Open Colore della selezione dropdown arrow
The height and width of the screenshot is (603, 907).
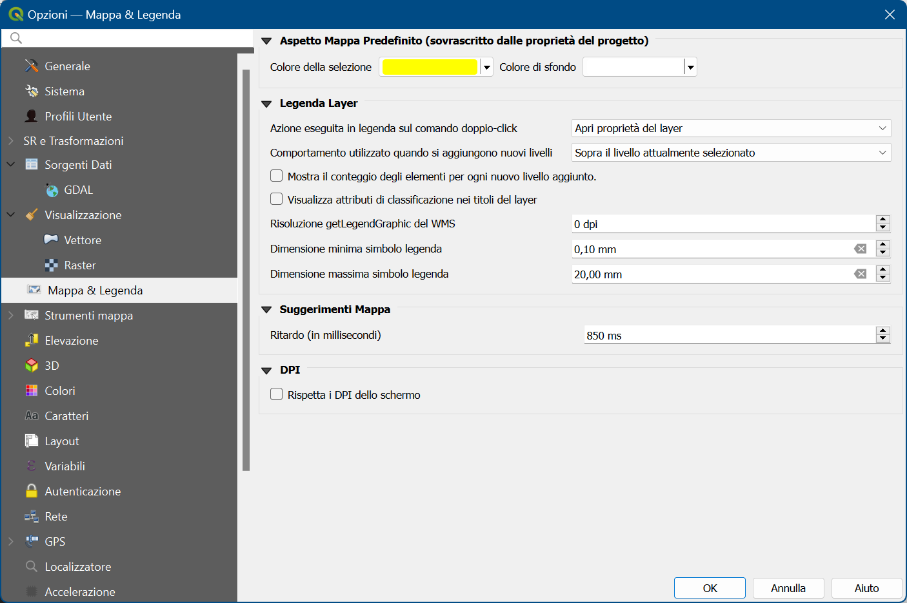click(487, 67)
